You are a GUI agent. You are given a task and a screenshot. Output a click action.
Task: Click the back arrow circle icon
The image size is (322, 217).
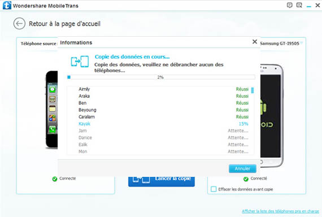[x=19, y=24]
